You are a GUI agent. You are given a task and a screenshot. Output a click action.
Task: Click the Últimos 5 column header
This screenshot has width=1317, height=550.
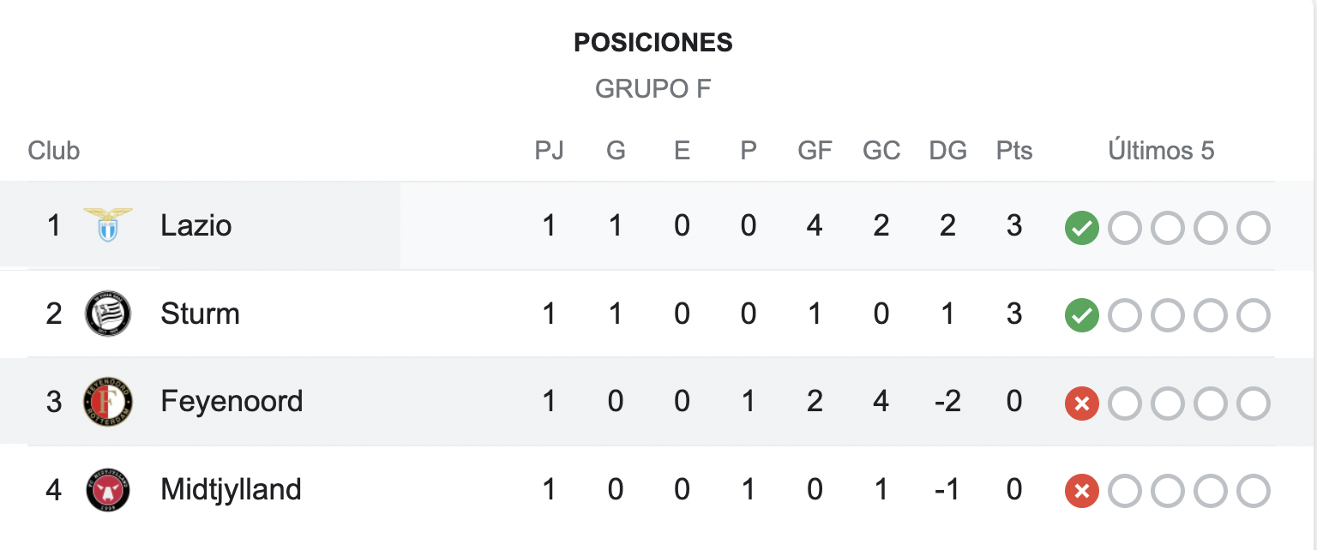coord(1161,151)
